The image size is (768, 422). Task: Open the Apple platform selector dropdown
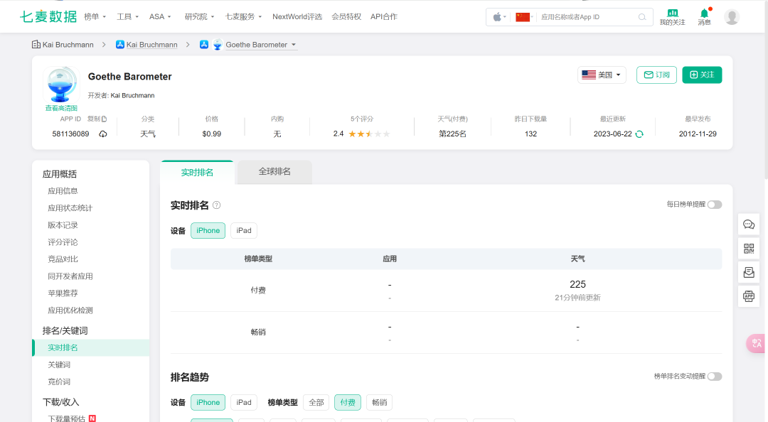(x=500, y=17)
